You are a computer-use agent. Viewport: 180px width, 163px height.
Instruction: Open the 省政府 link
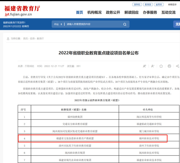[x=159, y=5]
